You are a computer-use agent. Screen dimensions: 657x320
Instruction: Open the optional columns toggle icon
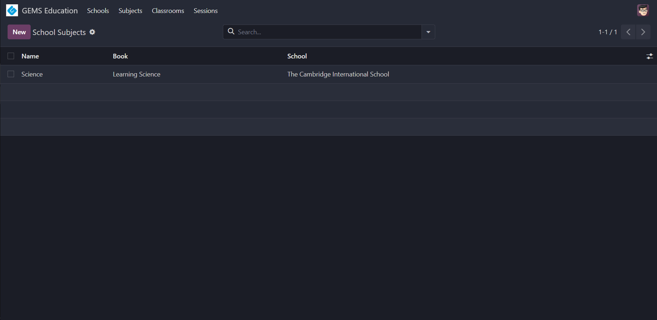650,56
